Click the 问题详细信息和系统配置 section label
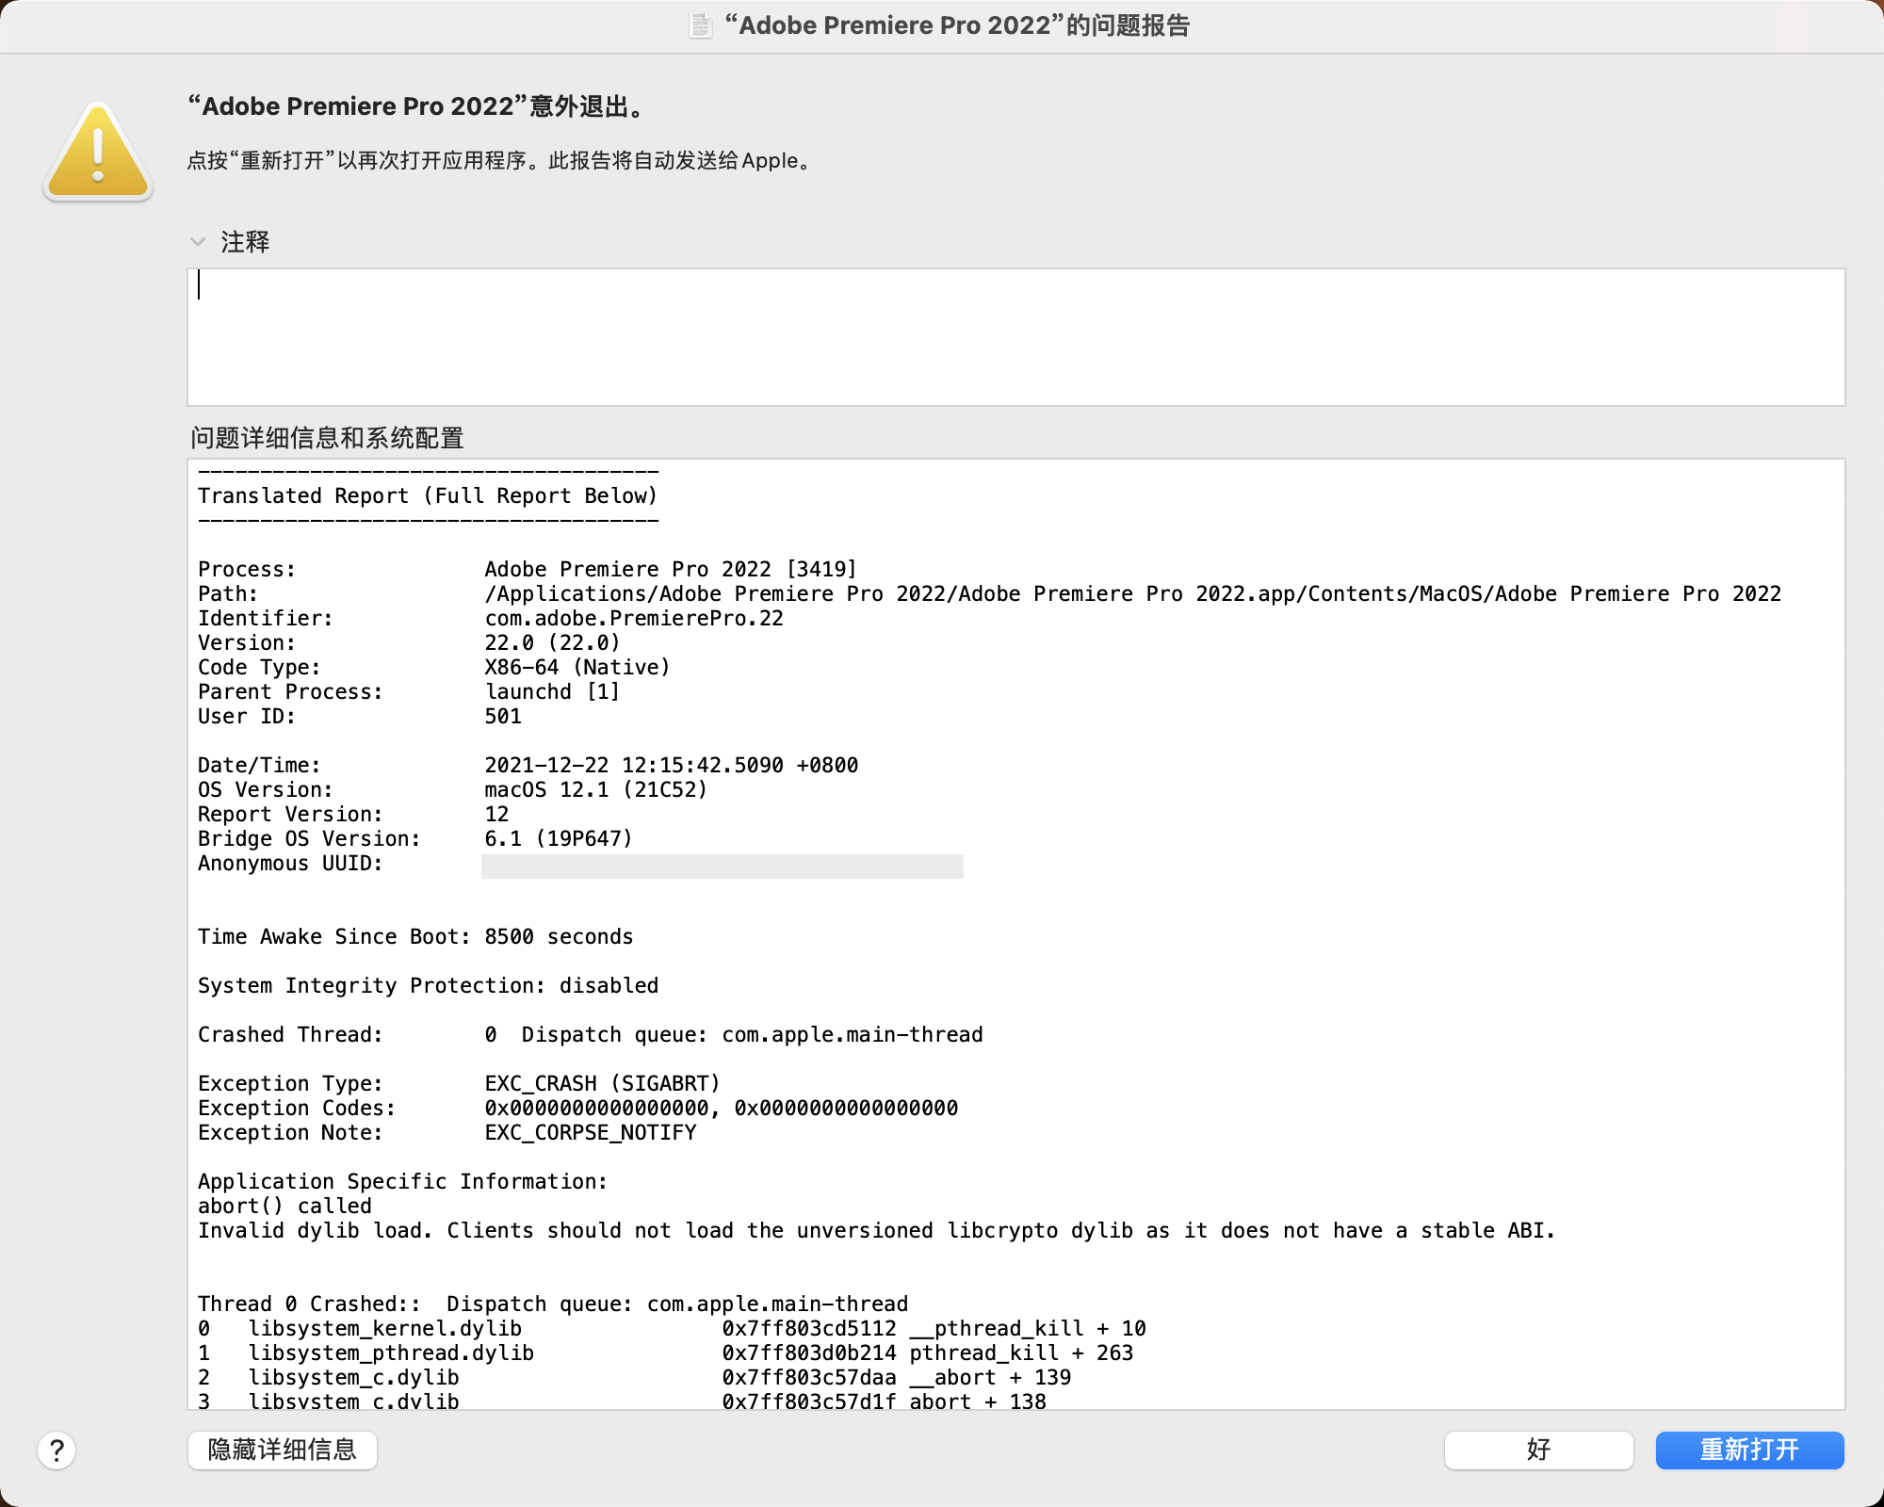This screenshot has width=1884, height=1507. pos(327,438)
